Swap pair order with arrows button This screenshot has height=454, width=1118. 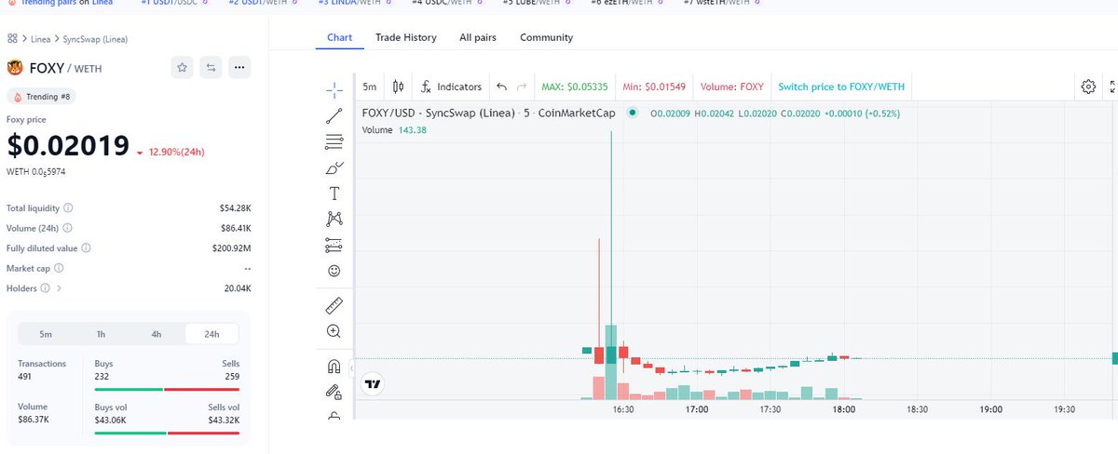pyautogui.click(x=211, y=67)
